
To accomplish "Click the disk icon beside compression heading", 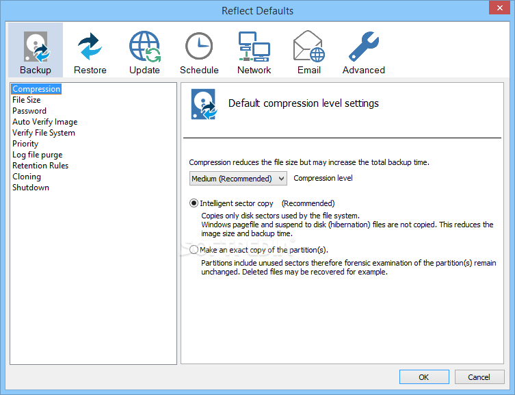I will click(204, 104).
